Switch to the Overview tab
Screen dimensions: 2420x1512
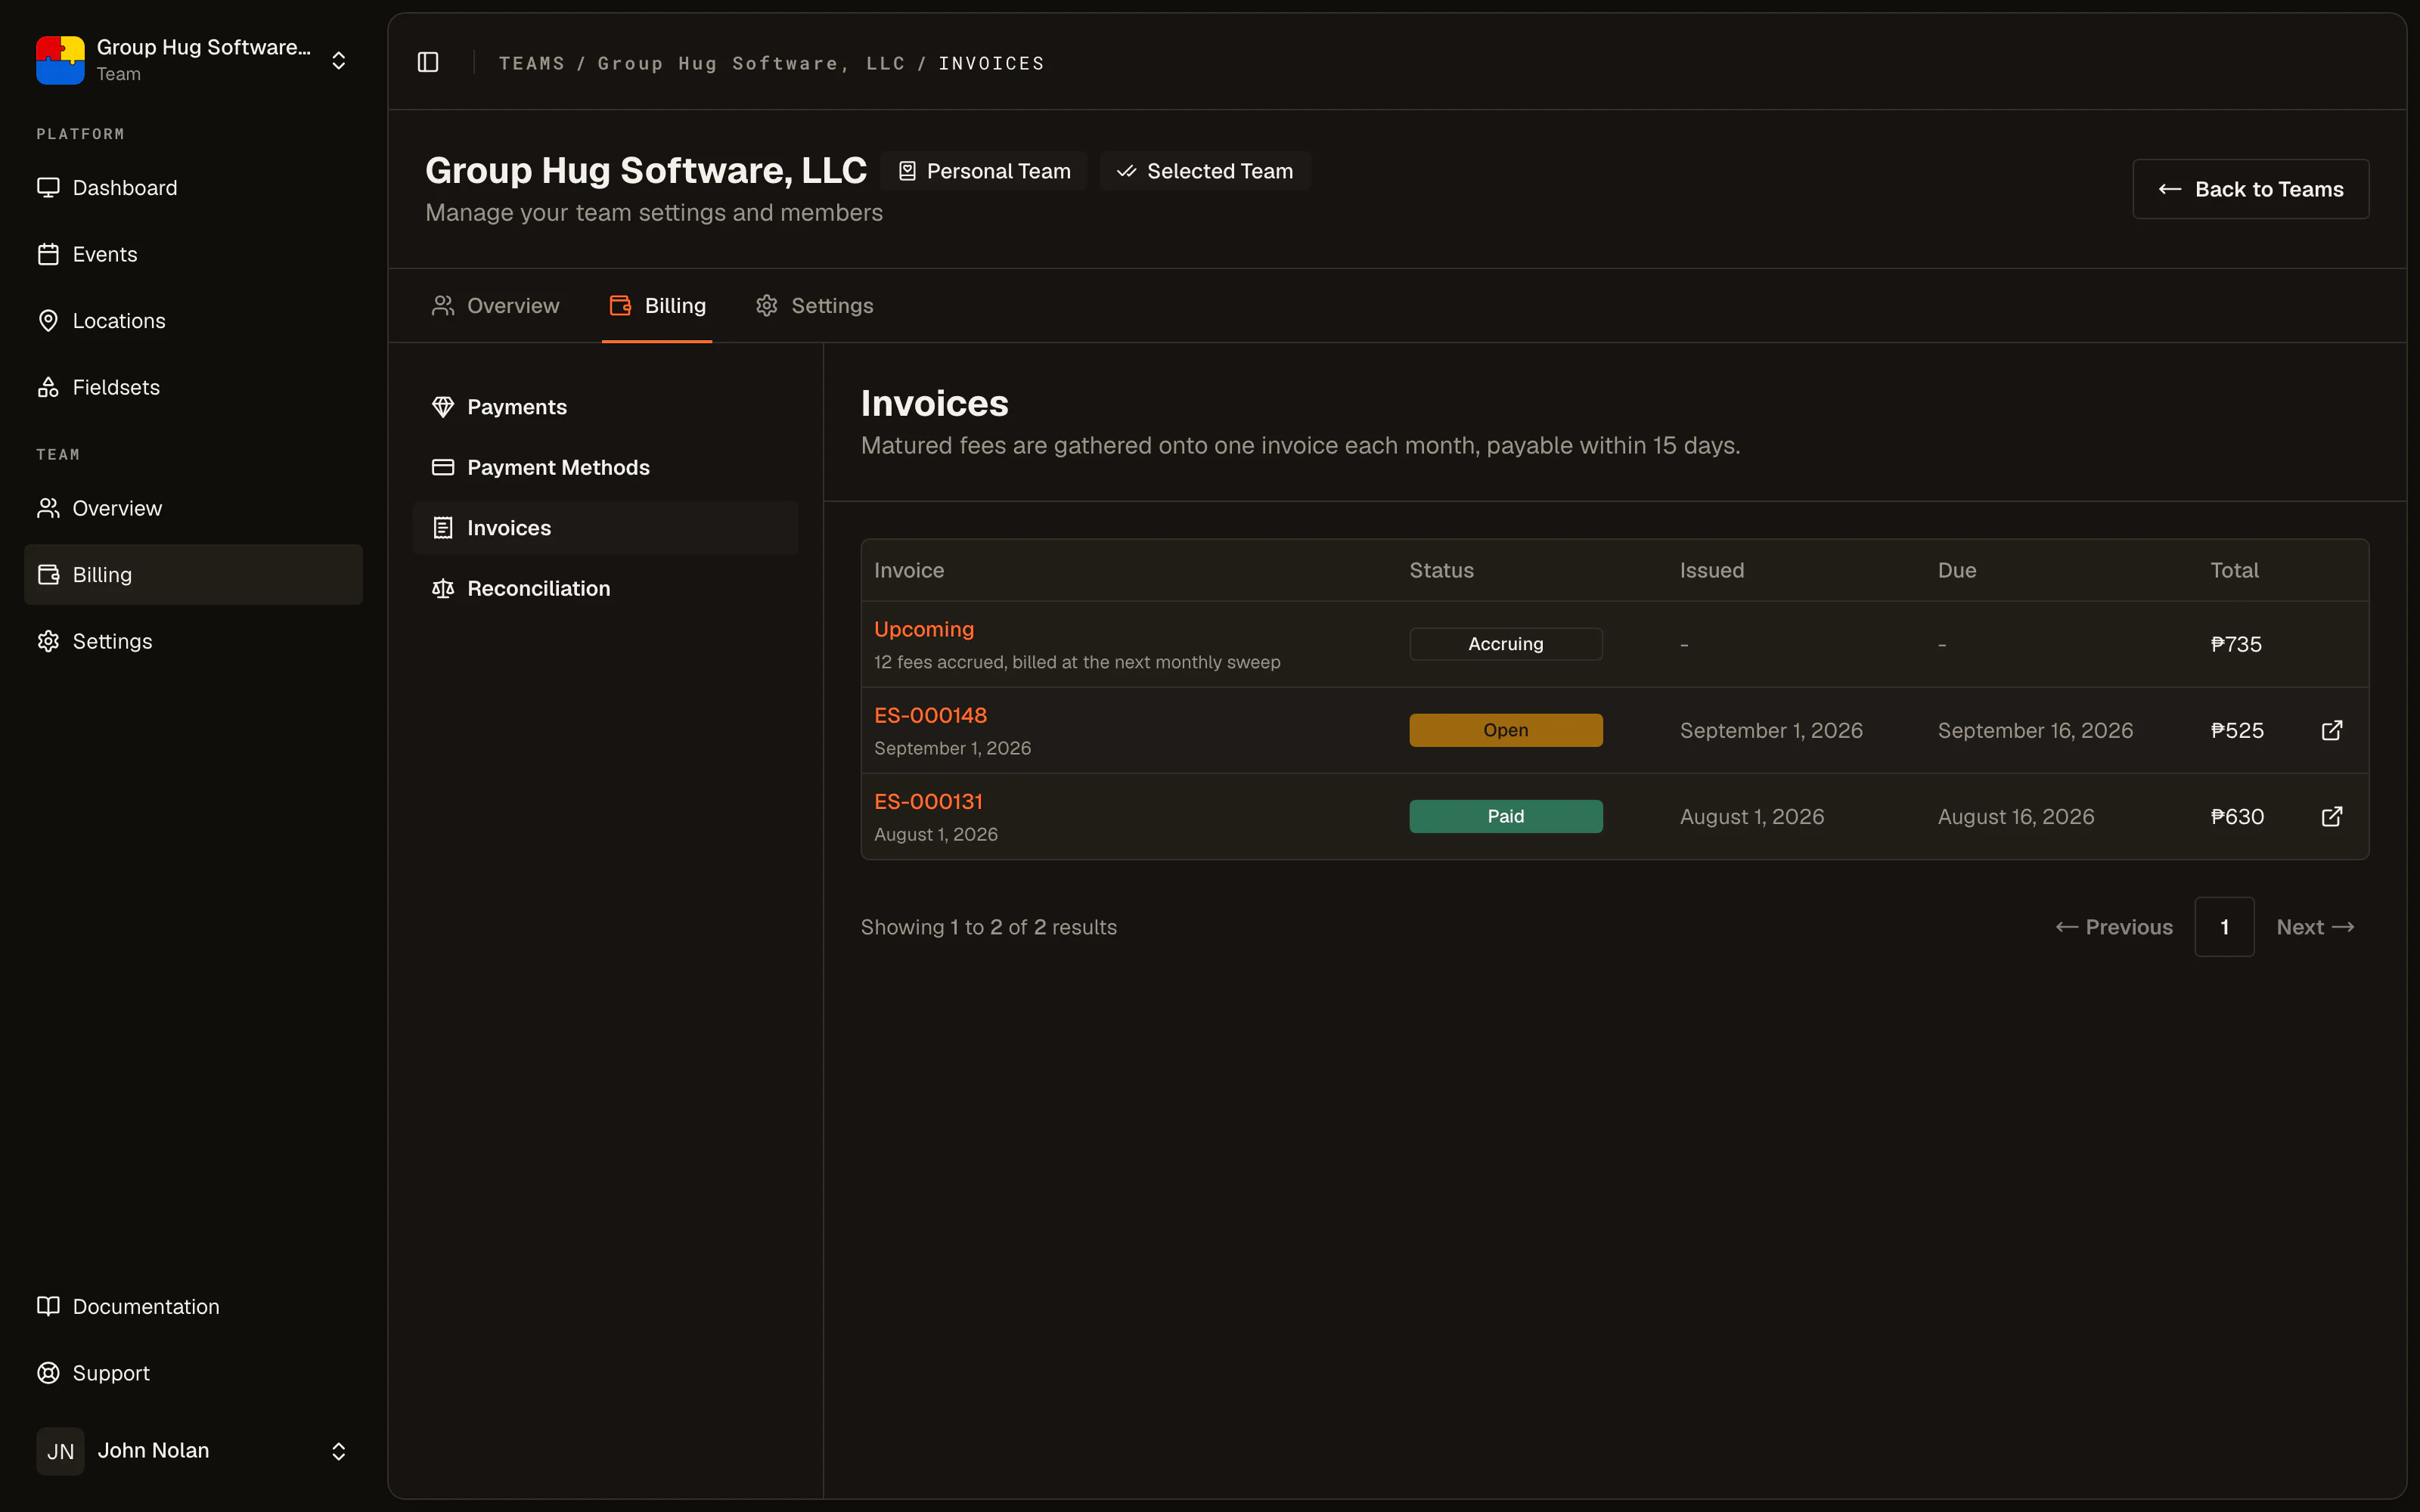(495, 306)
